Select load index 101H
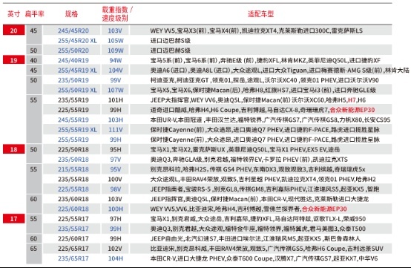The image size is (411, 268). [116, 100]
